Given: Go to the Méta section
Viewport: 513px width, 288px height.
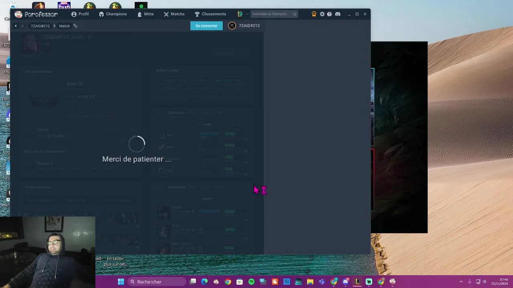Looking at the screenshot, I should click(x=145, y=14).
